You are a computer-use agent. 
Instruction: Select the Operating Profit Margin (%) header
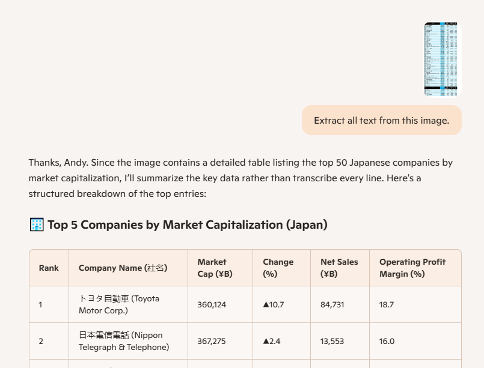pos(412,268)
